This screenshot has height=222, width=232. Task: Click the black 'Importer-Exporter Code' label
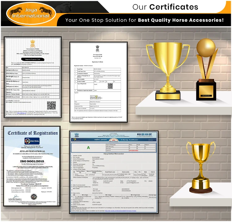coord(33,59)
